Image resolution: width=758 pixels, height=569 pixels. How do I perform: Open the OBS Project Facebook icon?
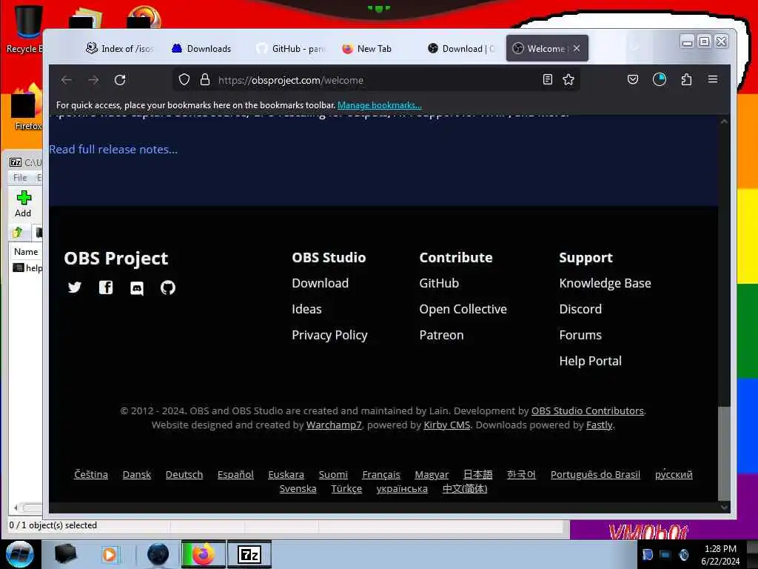coord(106,287)
